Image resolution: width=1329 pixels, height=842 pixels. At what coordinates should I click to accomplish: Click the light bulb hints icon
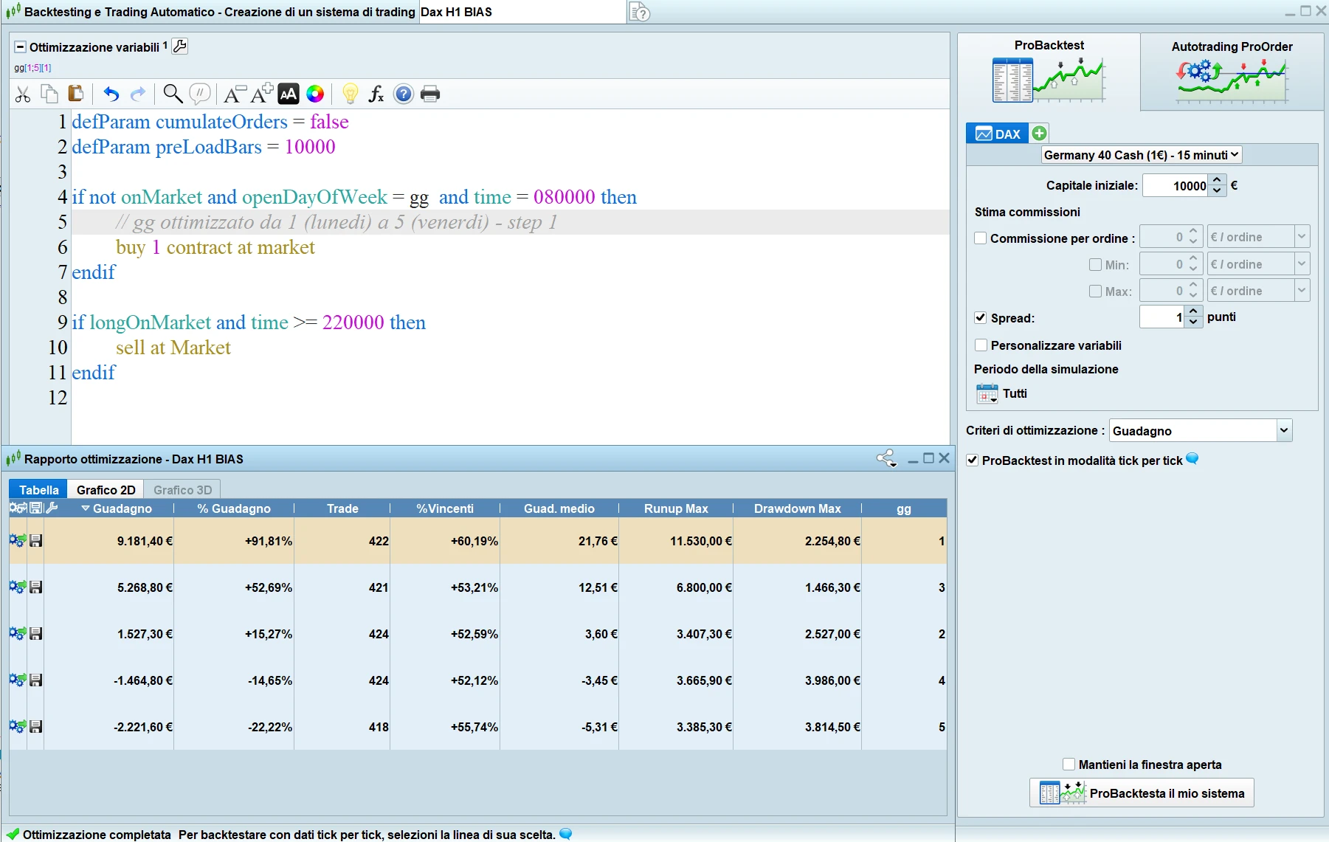point(350,94)
